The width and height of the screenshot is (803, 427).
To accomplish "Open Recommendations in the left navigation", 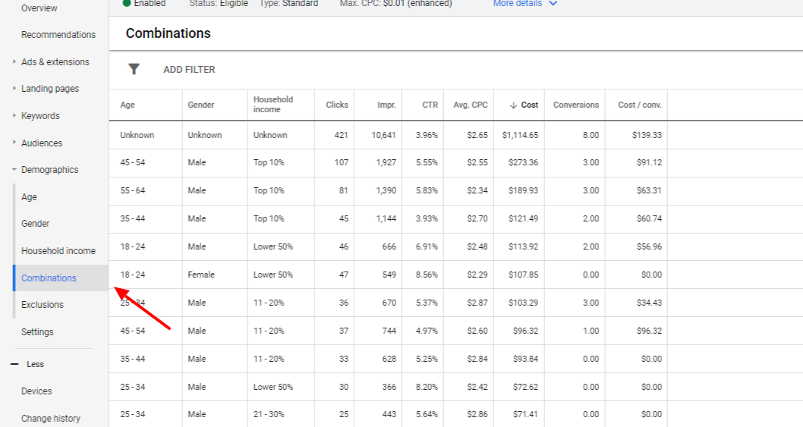I will [58, 35].
